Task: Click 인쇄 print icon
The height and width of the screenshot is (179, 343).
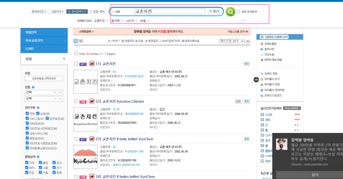Action: click(x=139, y=41)
